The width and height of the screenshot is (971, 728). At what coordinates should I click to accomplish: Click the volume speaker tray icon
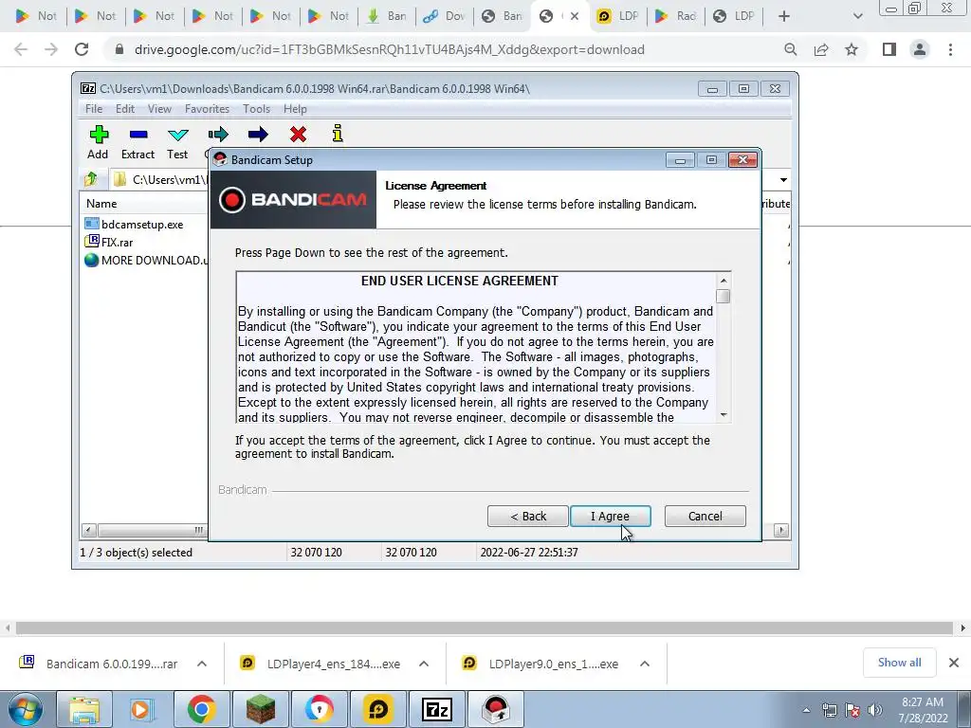pos(875,710)
